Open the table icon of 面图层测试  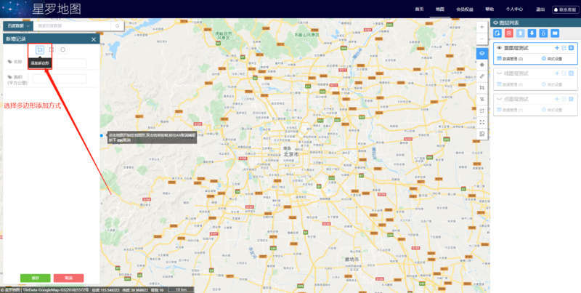(x=571, y=48)
